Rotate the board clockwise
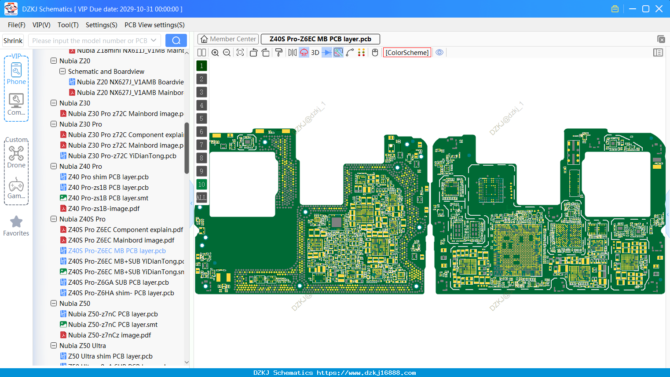The height and width of the screenshot is (377, 670). [266, 53]
